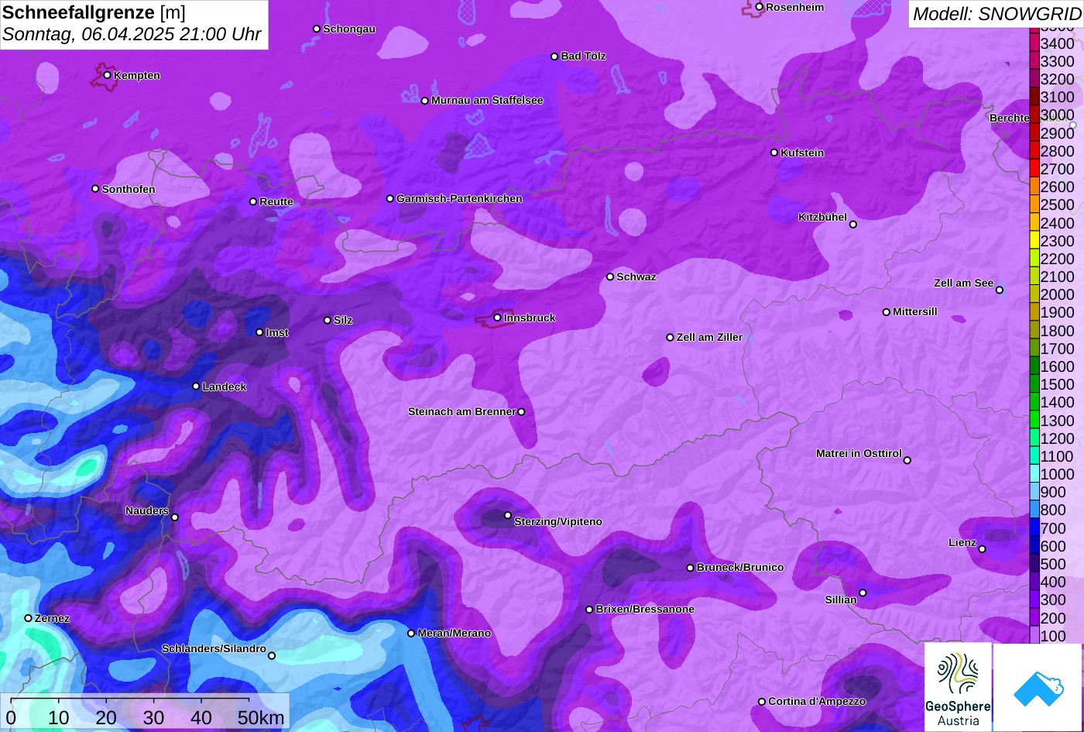Click the 3200 m legend swatch
Viewport: 1084px width, 732px height.
pos(1034,79)
